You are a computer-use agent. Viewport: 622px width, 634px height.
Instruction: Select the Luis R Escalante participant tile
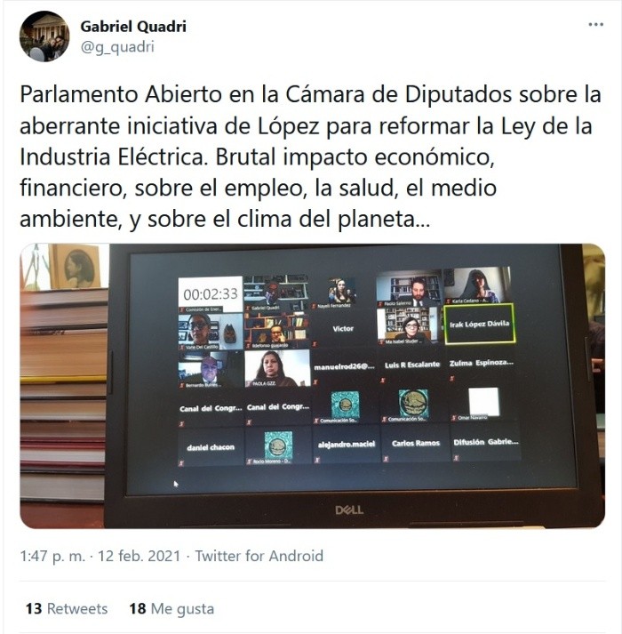click(x=411, y=365)
